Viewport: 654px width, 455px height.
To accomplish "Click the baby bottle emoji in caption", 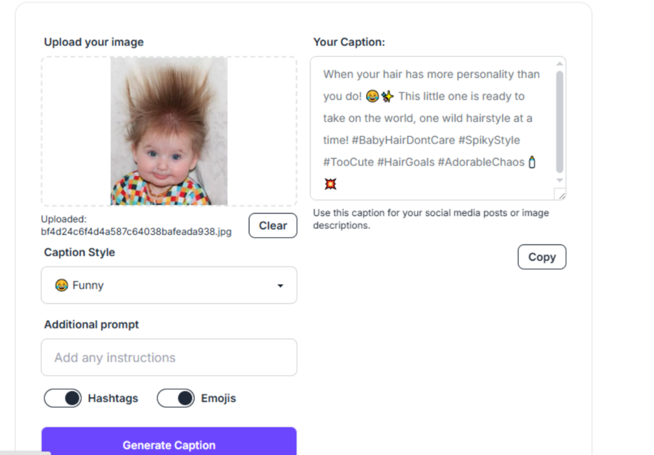I will click(532, 162).
